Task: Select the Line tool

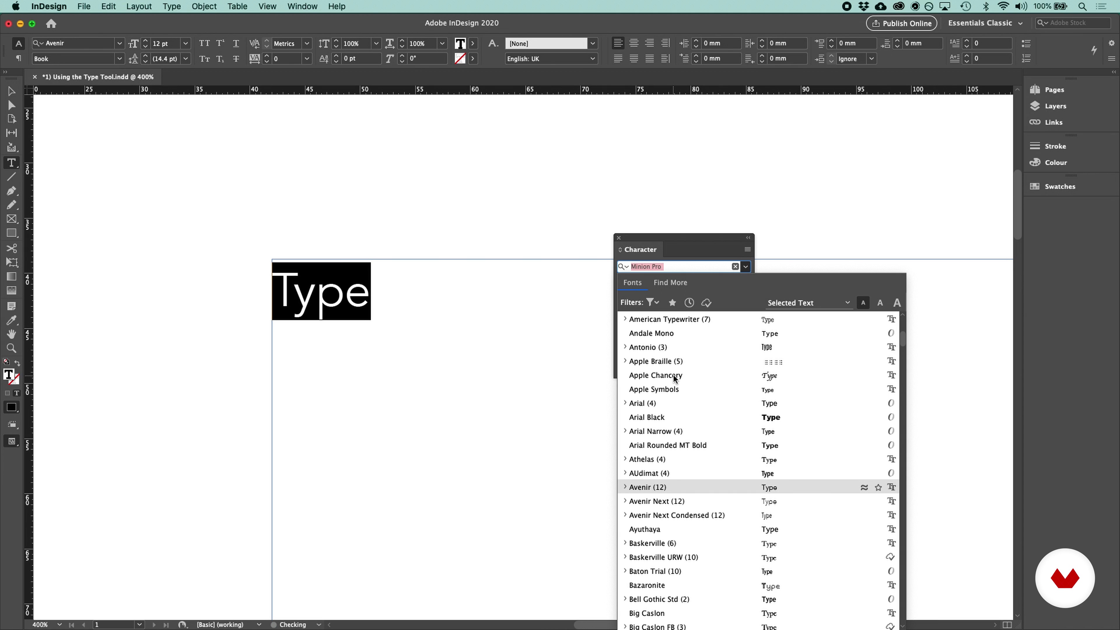Action: click(12, 177)
